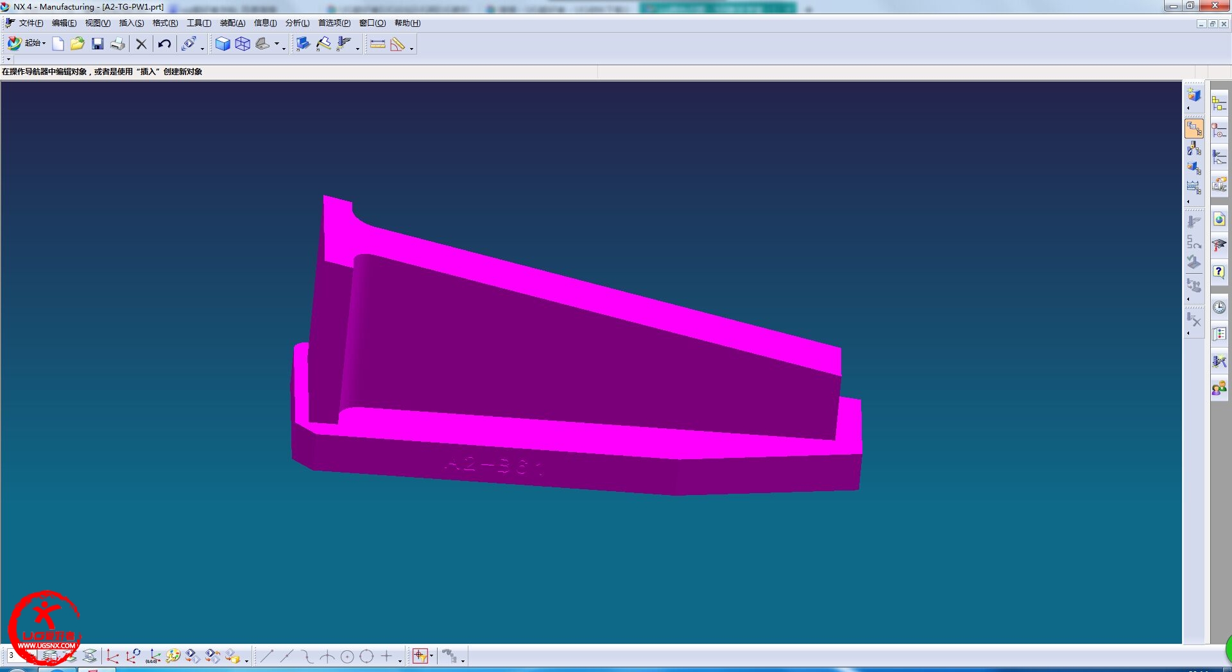Open the Training graduation cap tab
Viewport: 1232px width, 672px height.
(1219, 246)
